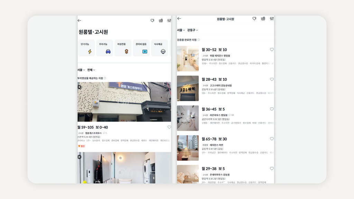Viewport: 354px width, 199px height.
Task: Favorite the 위잠 레지던스 명일점 listing
Action: point(272,49)
